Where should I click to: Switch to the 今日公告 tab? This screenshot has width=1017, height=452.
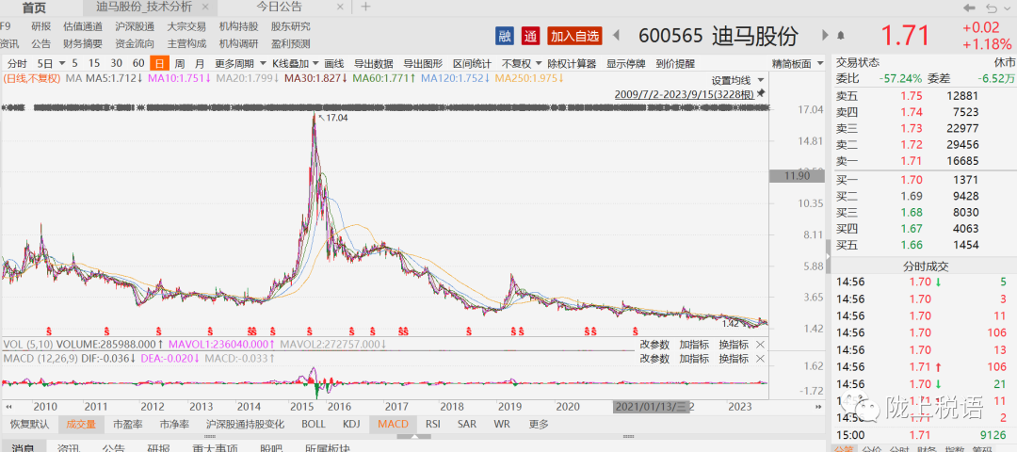click(280, 8)
